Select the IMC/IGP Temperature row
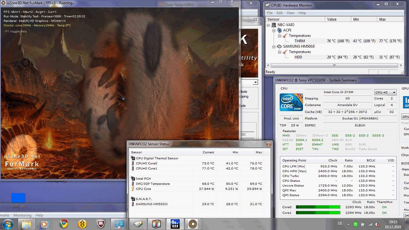The width and height of the screenshot is (409, 230). click(x=197, y=184)
